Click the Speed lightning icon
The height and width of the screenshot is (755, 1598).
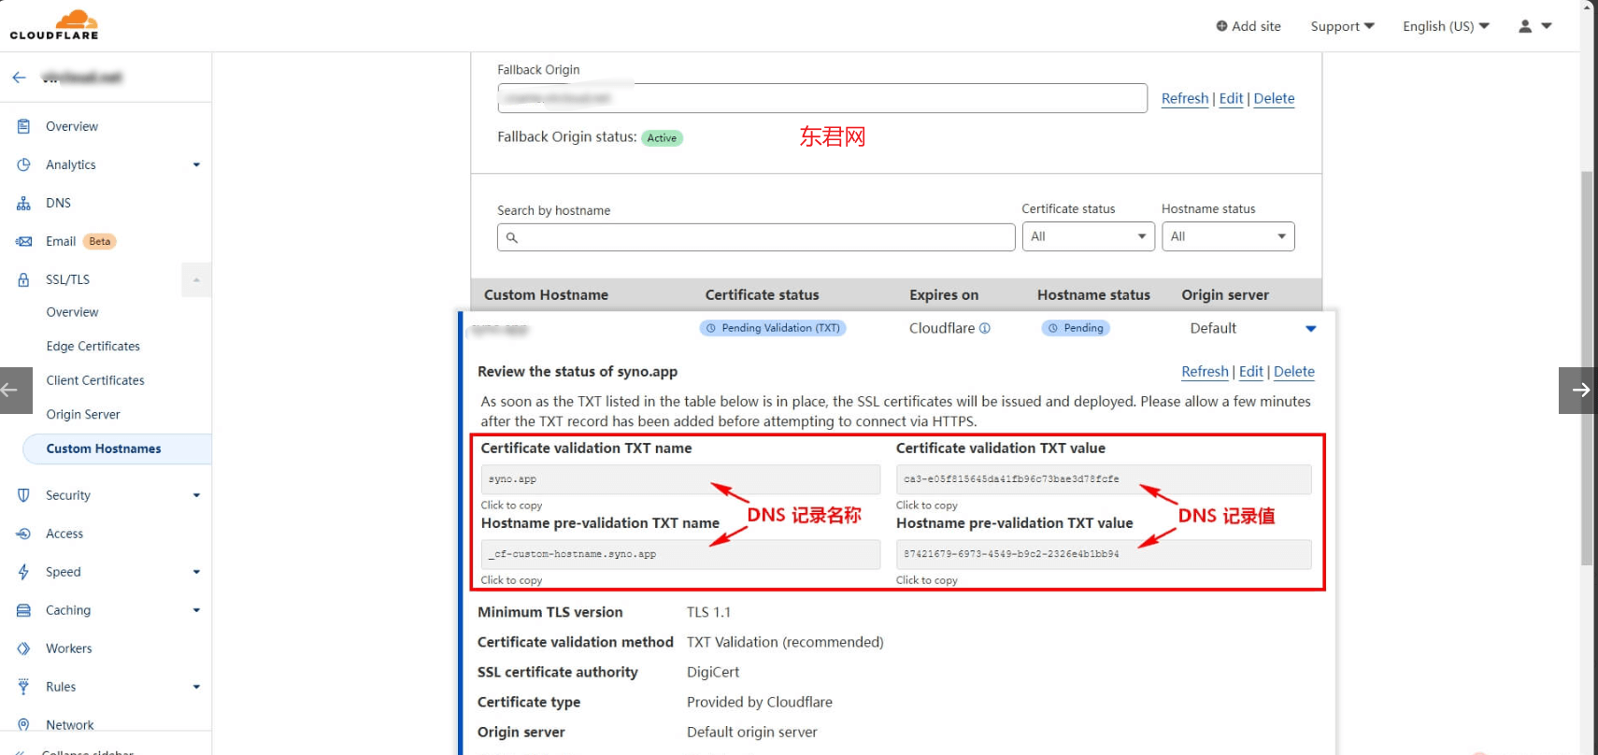coord(23,572)
